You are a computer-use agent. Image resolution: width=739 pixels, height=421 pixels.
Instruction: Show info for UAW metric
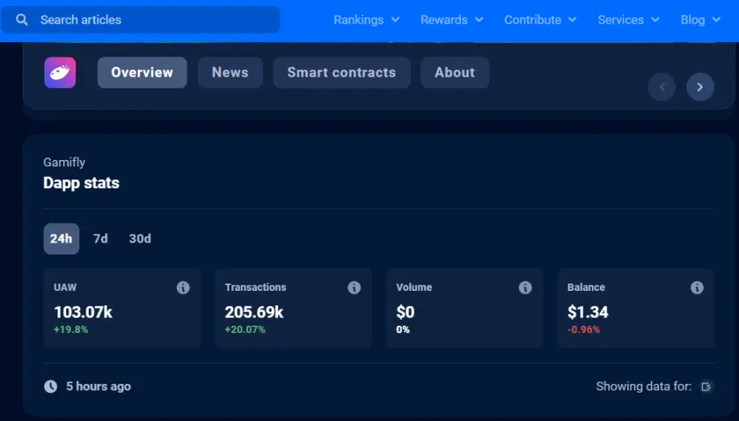(183, 287)
